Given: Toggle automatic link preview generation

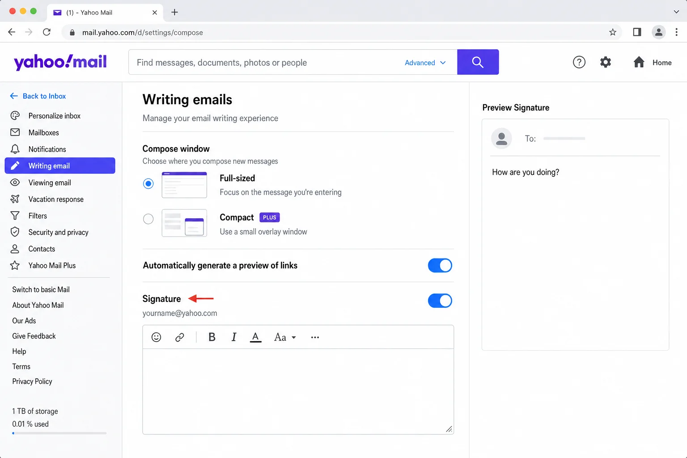Looking at the screenshot, I should pyautogui.click(x=440, y=266).
